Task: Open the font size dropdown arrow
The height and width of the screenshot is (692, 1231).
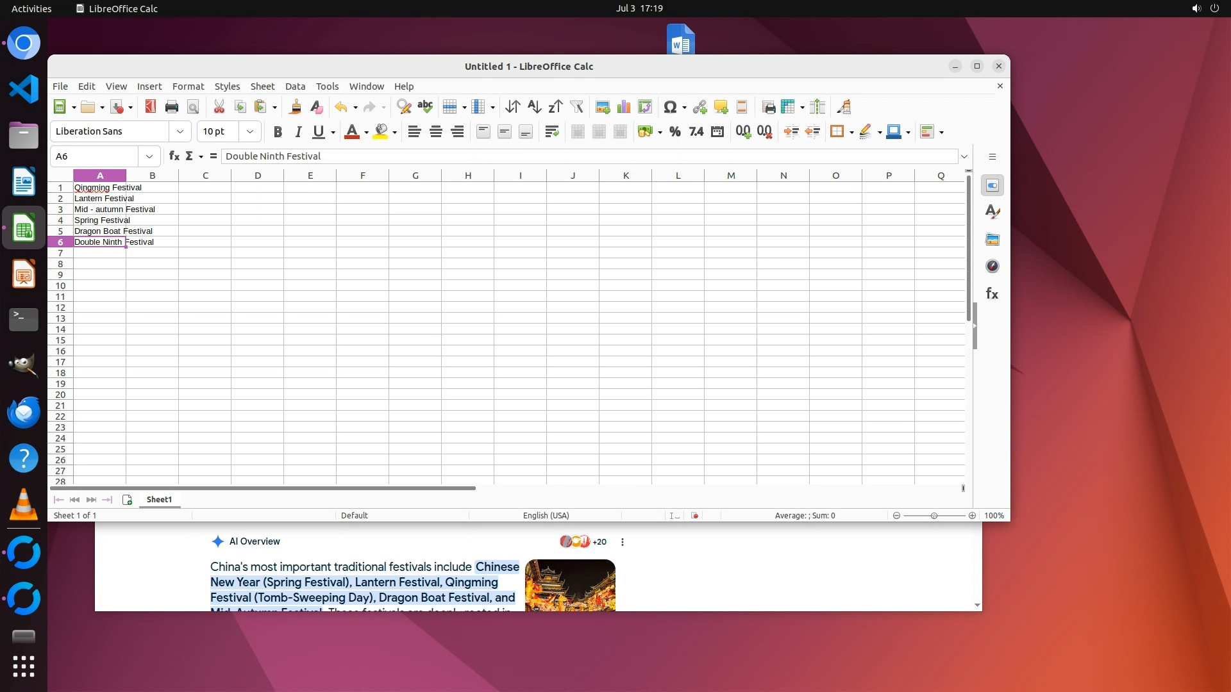Action: point(250,131)
